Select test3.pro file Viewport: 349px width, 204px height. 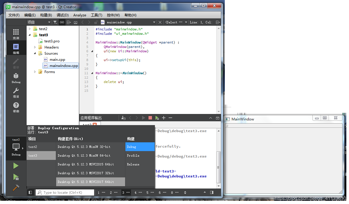click(52, 41)
